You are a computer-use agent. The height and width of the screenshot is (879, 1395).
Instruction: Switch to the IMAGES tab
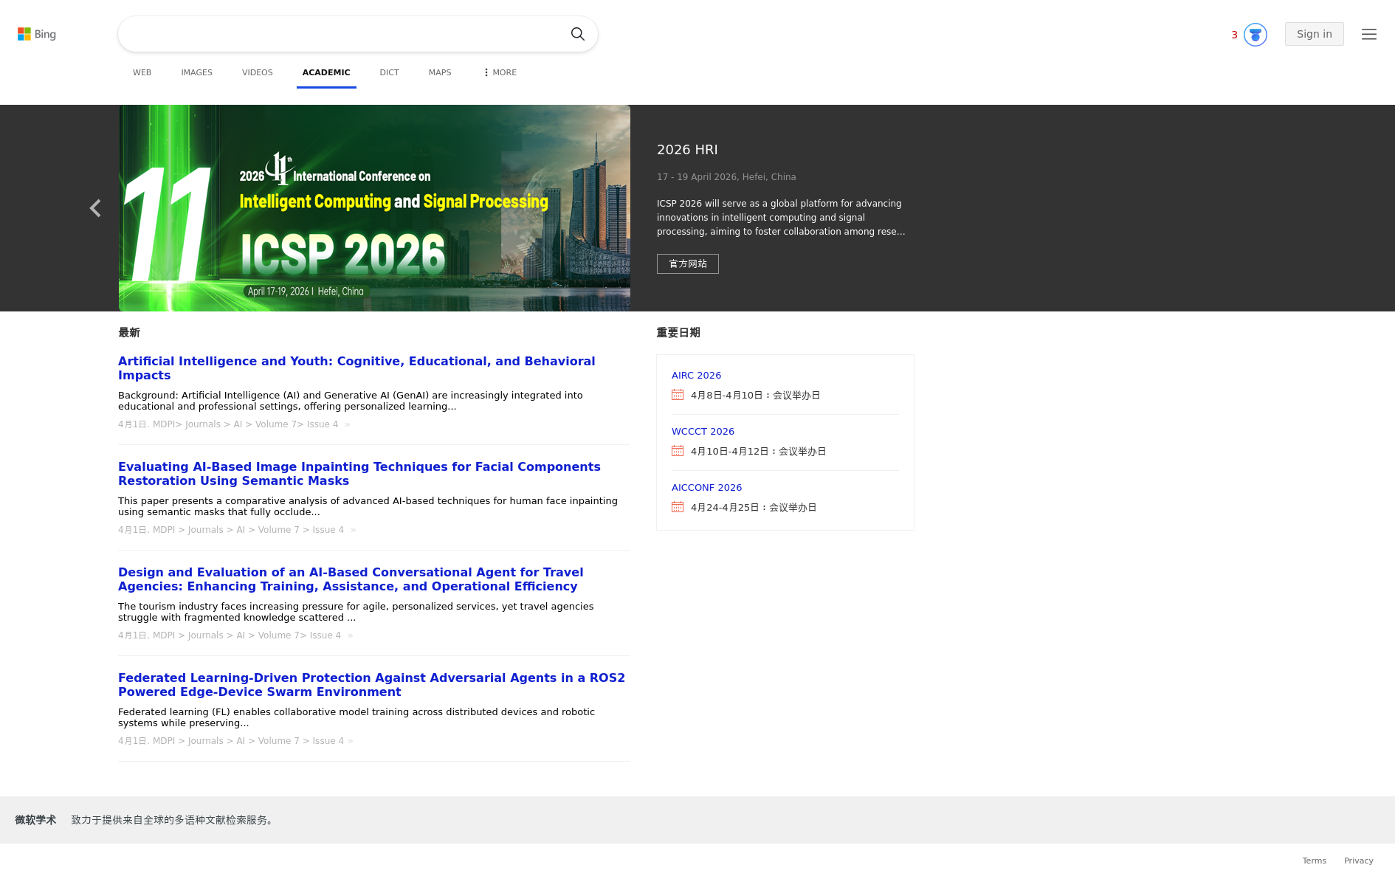point(196,72)
